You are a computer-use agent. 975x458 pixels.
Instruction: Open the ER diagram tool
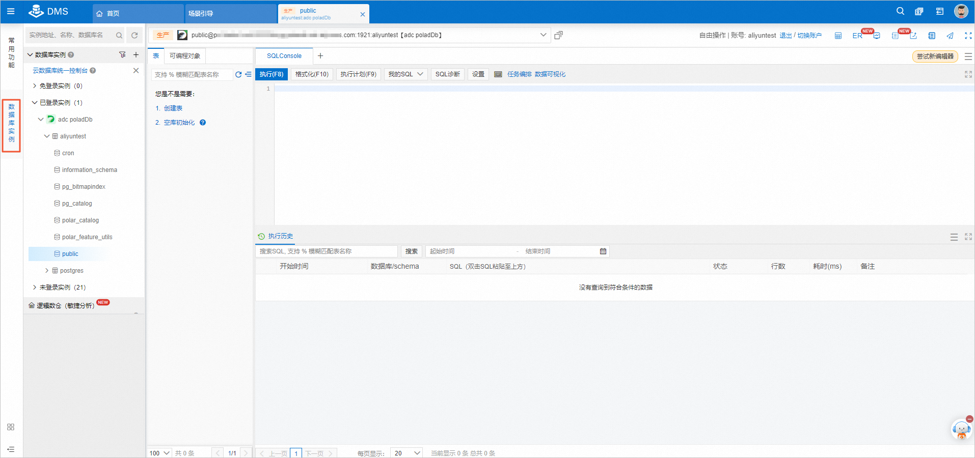(857, 36)
